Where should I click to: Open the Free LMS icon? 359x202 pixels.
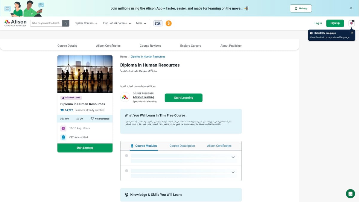158,23
